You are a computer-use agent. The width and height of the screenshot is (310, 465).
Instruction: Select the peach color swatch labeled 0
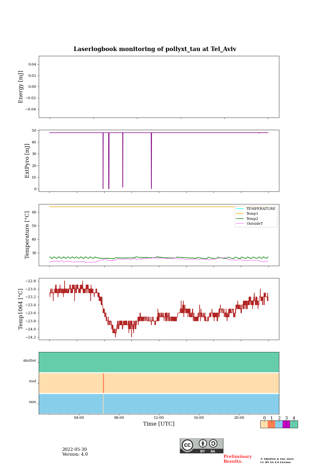tap(264, 424)
